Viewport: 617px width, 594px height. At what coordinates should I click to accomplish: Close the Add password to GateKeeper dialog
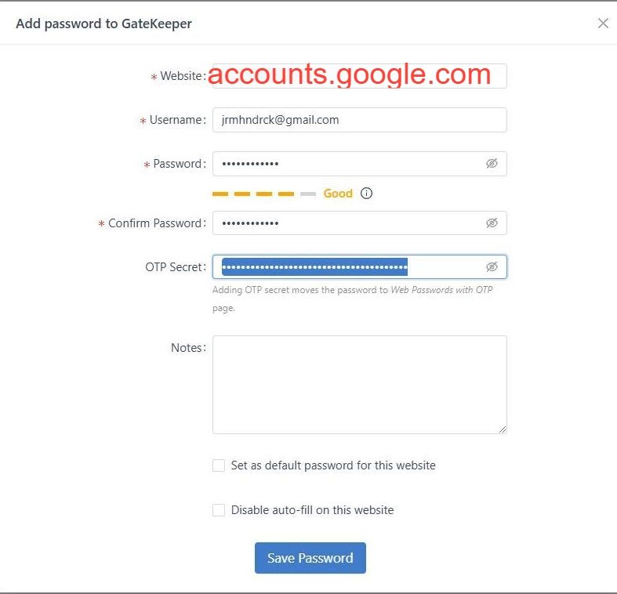click(x=603, y=24)
